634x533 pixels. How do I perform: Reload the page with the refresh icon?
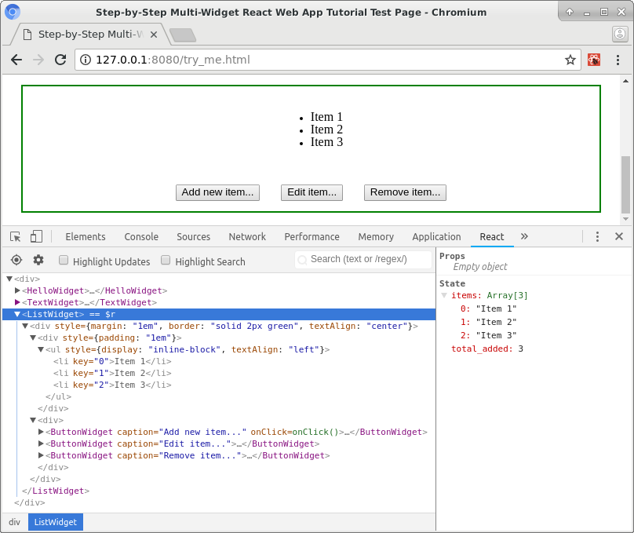click(x=60, y=60)
